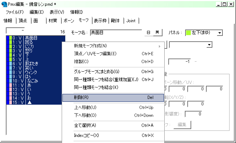Maximize the Pmx編集 window
This screenshot has height=143, width=236.
[x=224, y=4]
